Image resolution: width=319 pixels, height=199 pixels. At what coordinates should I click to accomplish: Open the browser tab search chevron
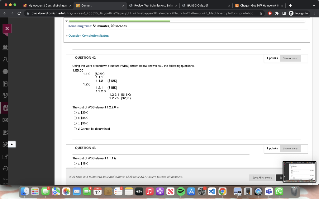pos(314,5)
